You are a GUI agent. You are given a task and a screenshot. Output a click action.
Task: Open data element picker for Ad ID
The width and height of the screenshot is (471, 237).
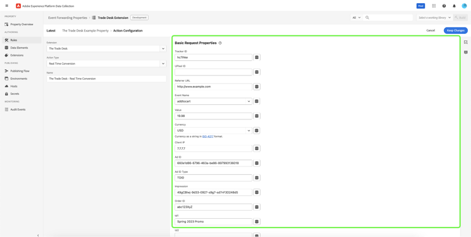(256, 163)
